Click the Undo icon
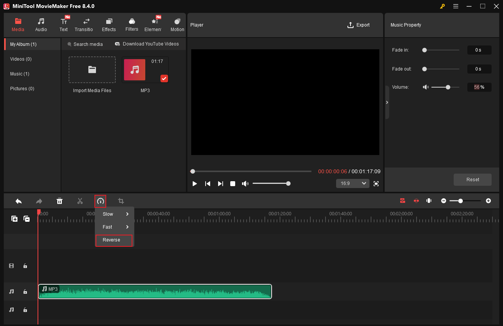 click(19, 201)
